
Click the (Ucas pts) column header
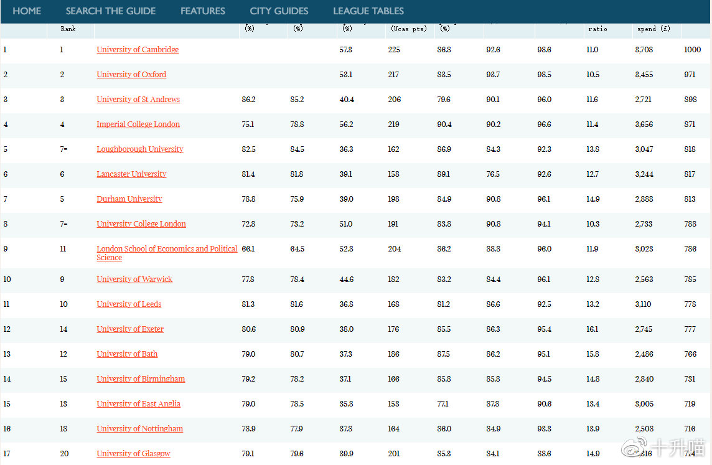(409, 29)
